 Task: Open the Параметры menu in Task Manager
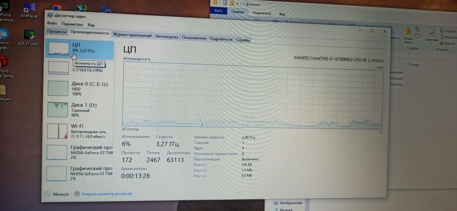tap(72, 24)
